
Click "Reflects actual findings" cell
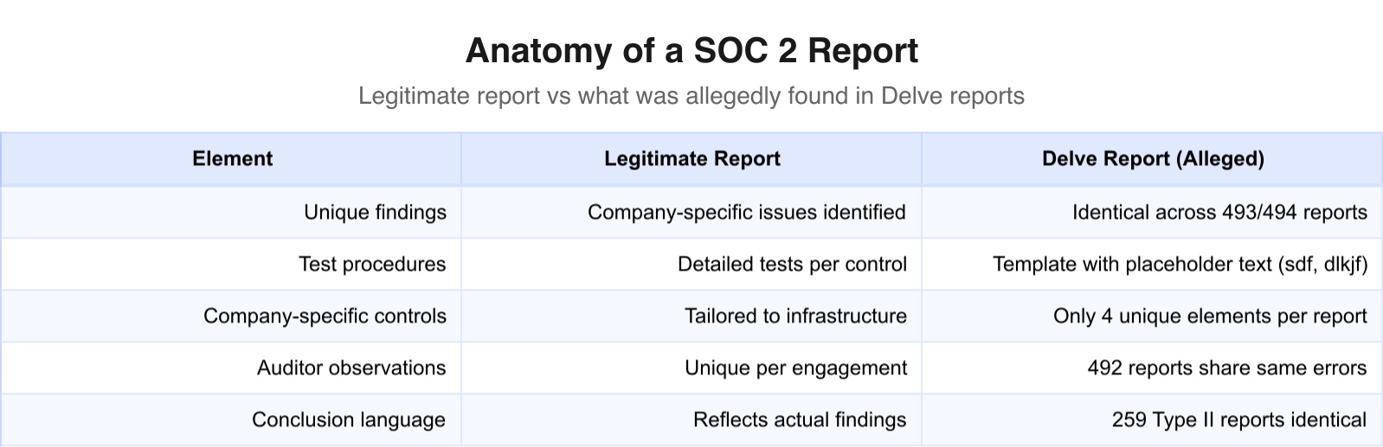pos(800,420)
